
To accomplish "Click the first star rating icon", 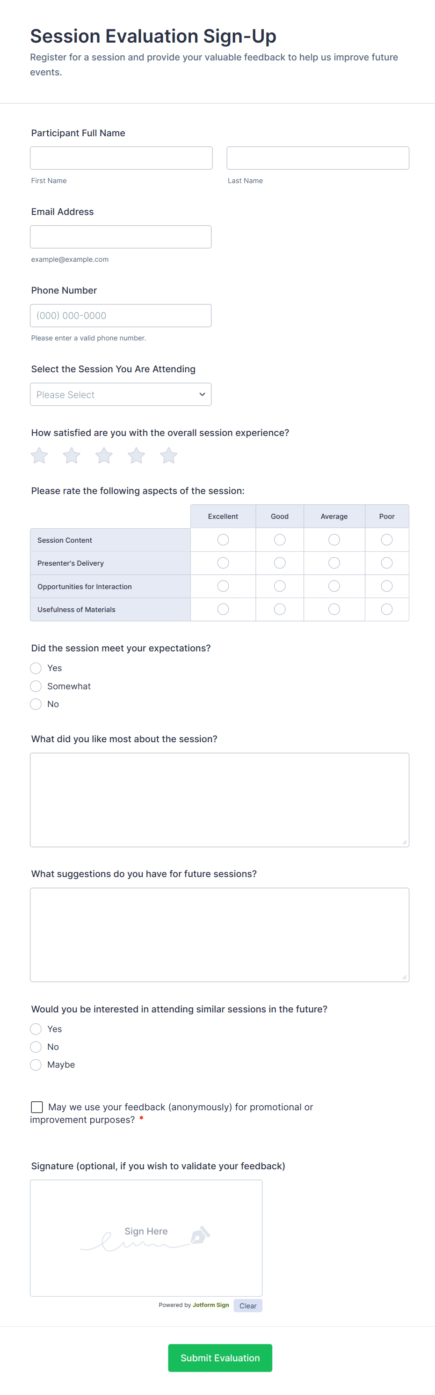I will [x=39, y=456].
